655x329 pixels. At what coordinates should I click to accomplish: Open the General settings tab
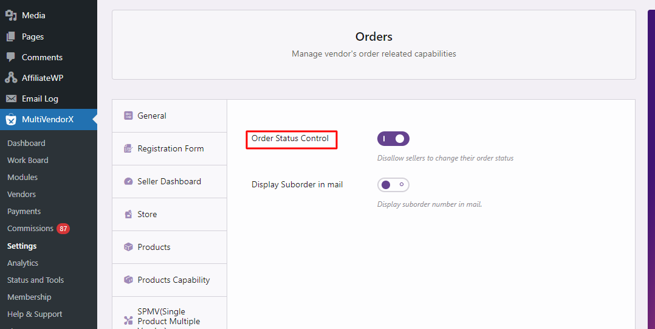tap(170, 116)
